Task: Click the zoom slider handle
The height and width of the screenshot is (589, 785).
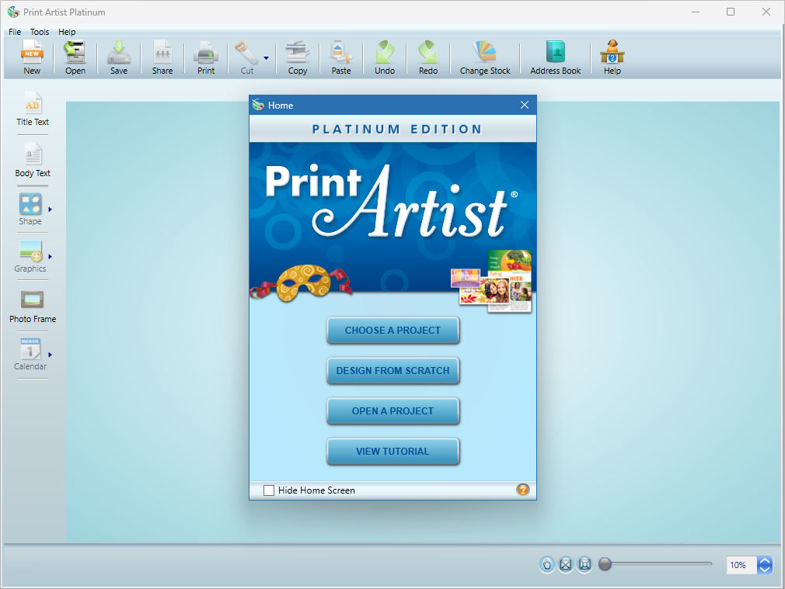Action: (605, 564)
